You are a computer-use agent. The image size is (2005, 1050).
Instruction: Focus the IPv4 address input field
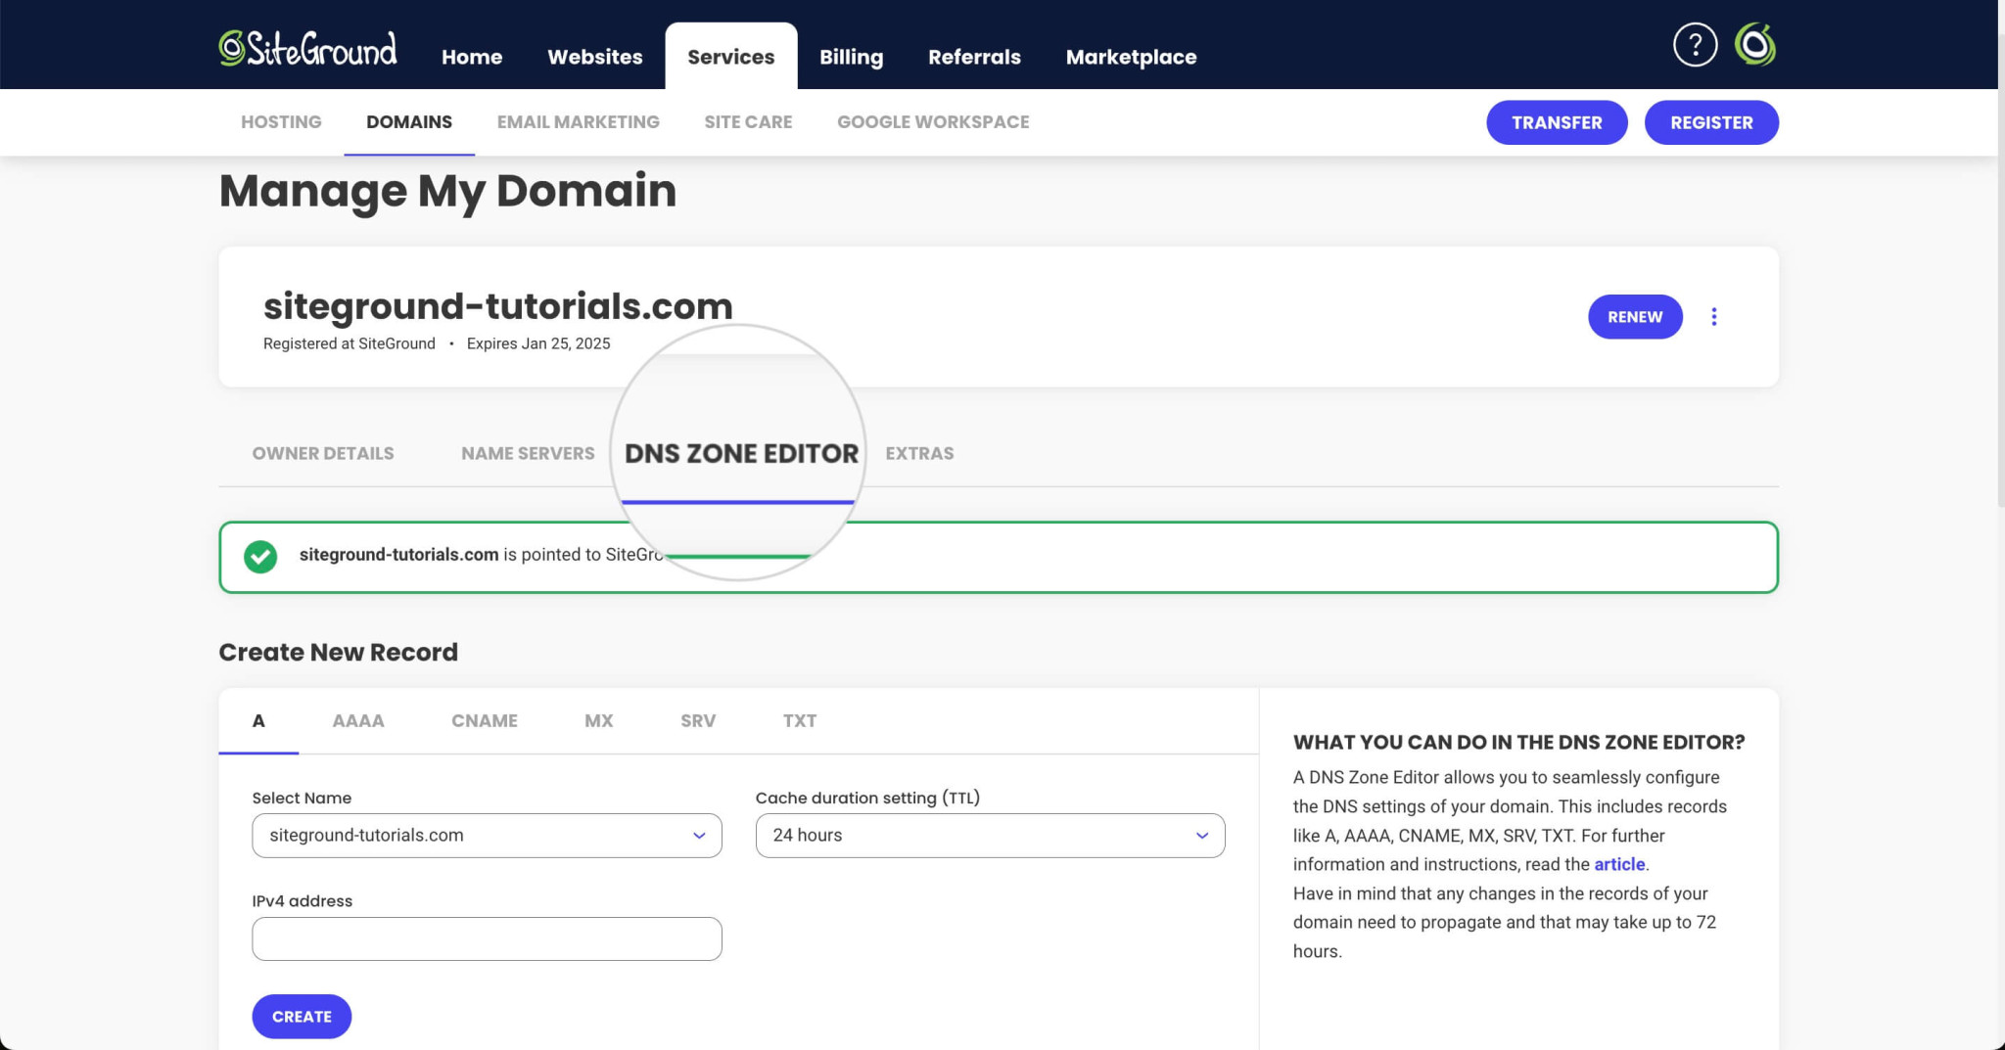tap(487, 938)
